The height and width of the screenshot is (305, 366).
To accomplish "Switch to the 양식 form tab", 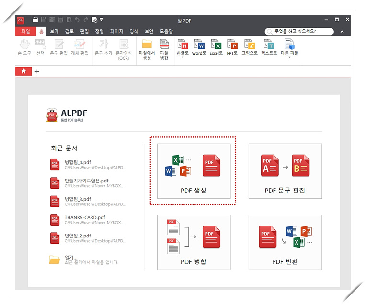I will (x=134, y=31).
